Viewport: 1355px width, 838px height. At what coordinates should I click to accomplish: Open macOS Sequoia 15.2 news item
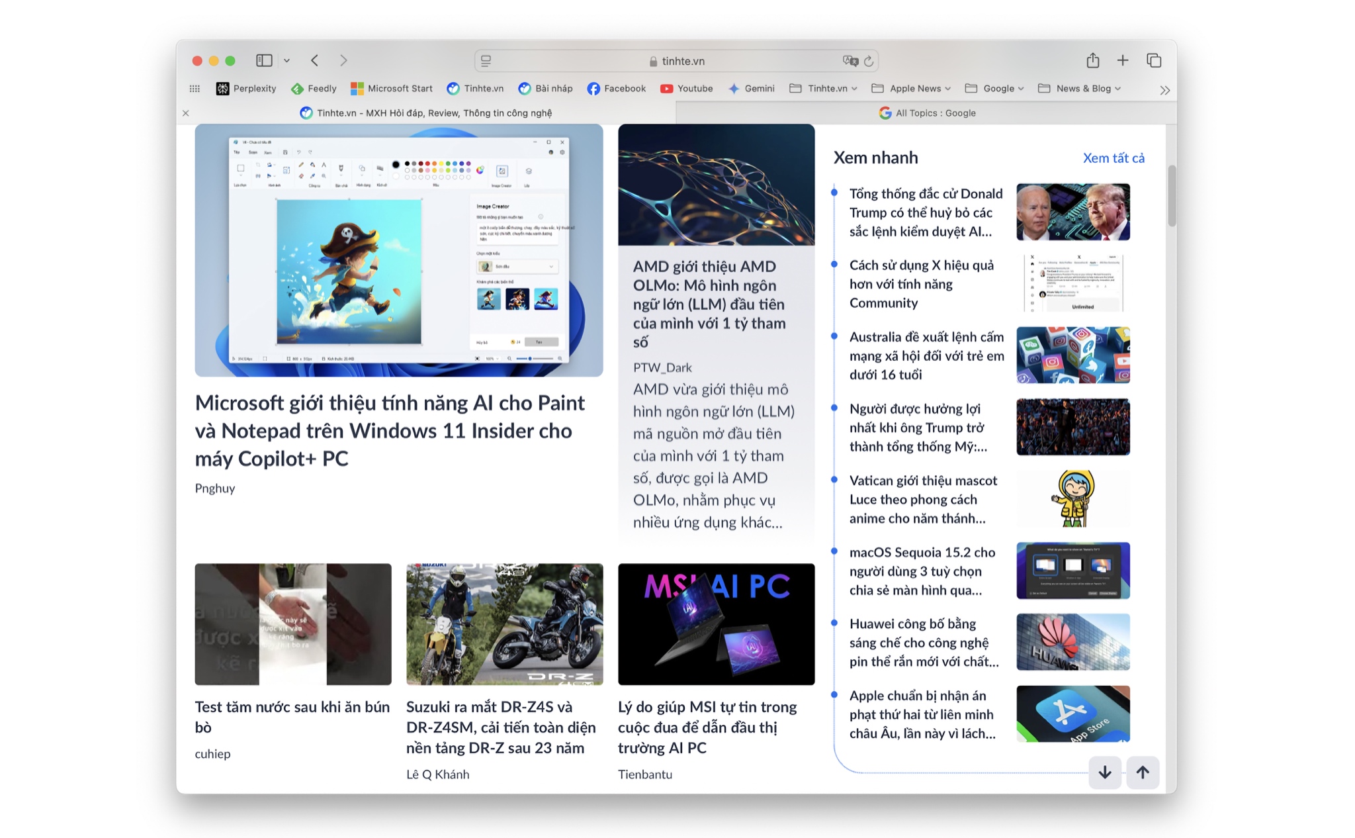[x=922, y=571]
